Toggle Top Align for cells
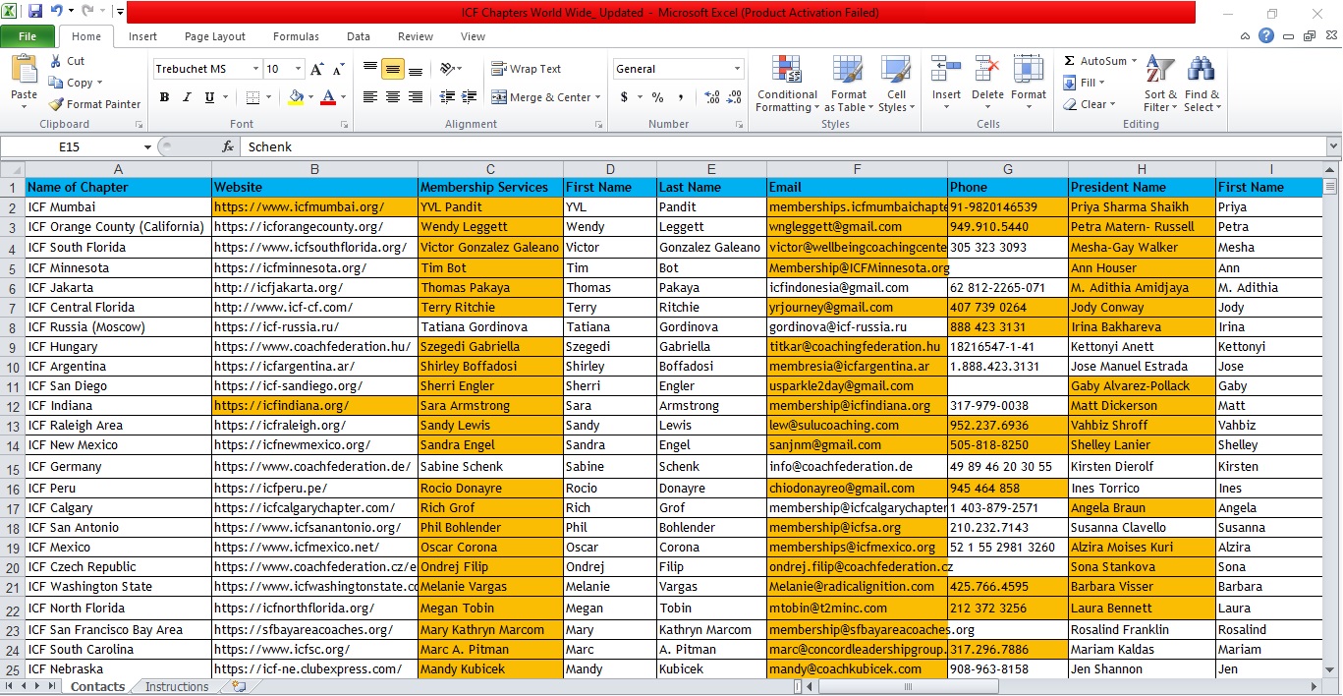Image resolution: width=1343 pixels, height=696 pixels. tap(370, 69)
